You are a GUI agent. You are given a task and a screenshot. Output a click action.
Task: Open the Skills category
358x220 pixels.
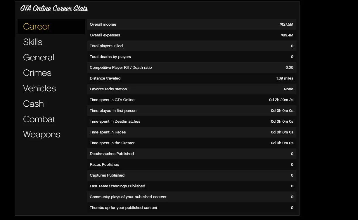click(33, 42)
